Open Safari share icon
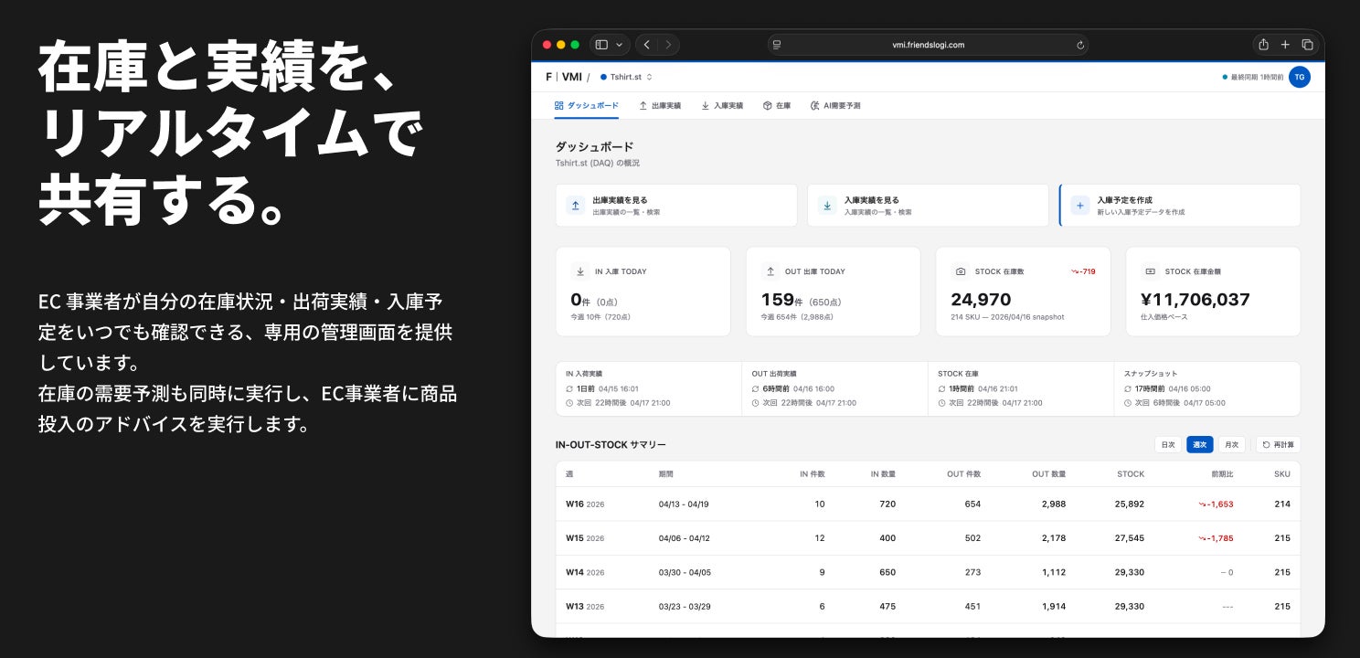 [x=1263, y=44]
